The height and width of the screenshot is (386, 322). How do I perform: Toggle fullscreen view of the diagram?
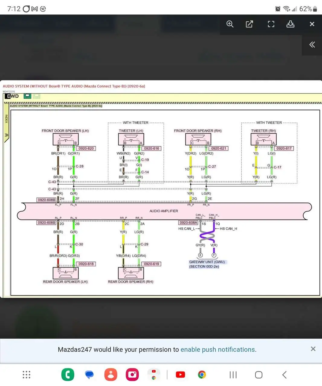271,24
